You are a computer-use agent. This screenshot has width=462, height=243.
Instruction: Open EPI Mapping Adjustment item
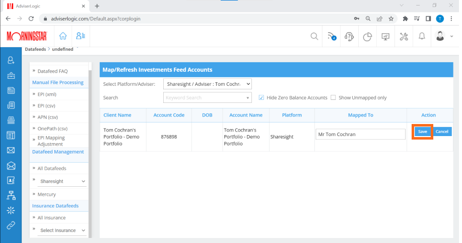coord(51,141)
